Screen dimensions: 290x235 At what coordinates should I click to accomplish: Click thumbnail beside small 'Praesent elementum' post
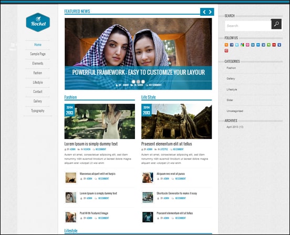coord(148,217)
